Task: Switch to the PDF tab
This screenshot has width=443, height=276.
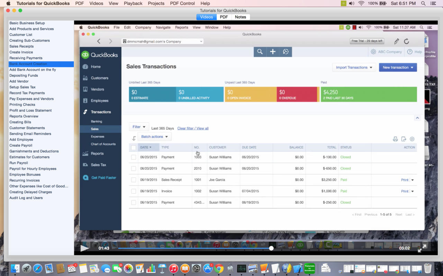Action: pos(224,17)
